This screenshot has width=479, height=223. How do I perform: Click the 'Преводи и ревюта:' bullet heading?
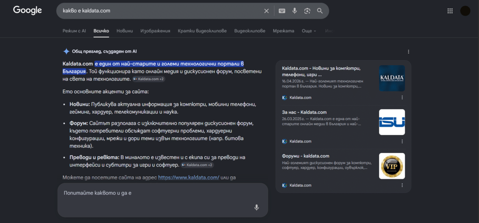[94, 157]
